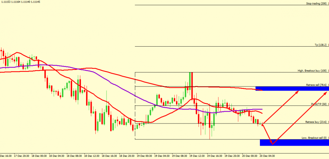Select the lower blue rectangle zone
Image resolution: width=329 pixels, height=159 pixels.
click(x=294, y=142)
